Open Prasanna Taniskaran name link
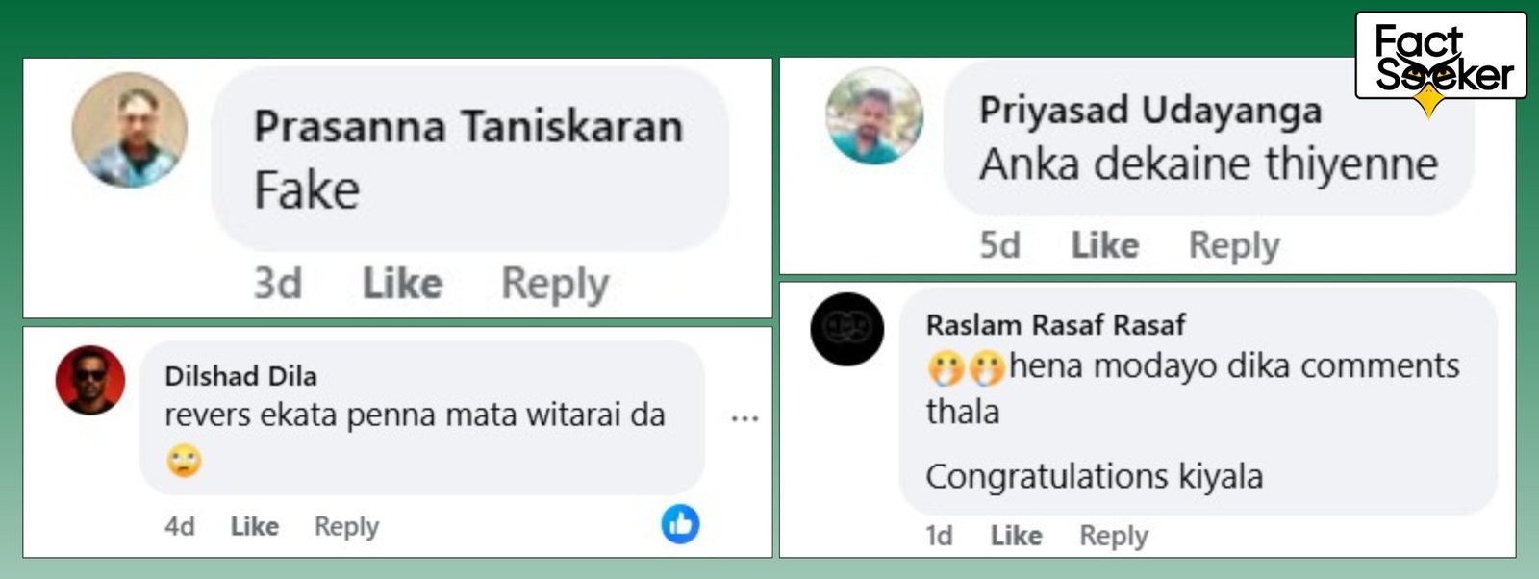Screen dimensions: 1539x579 point(468,127)
